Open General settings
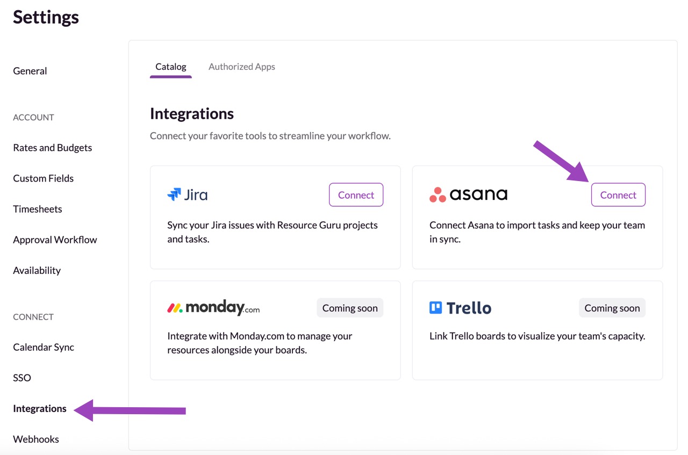 point(30,71)
